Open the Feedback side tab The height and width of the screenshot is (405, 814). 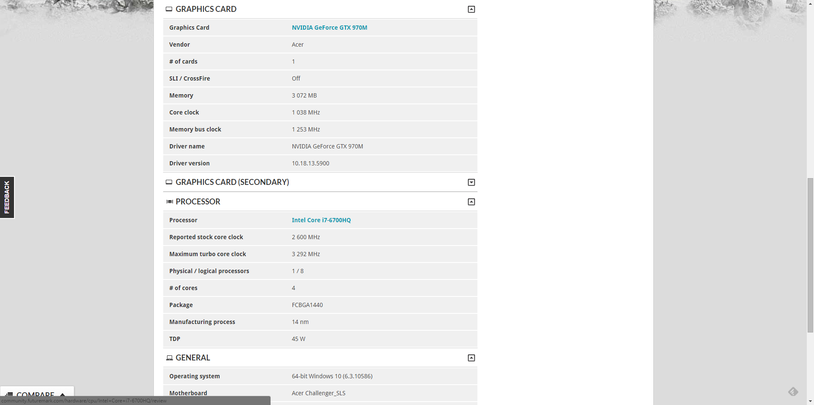pos(7,197)
